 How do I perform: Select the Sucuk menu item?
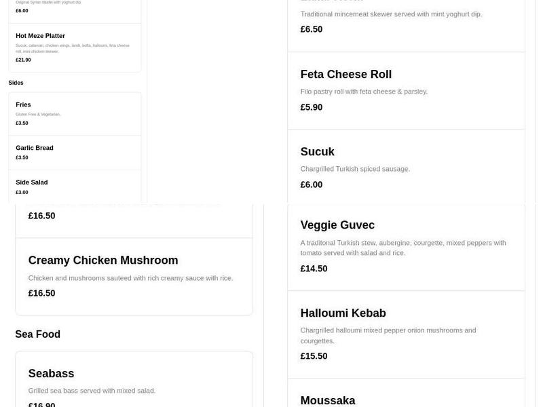pyautogui.click(x=406, y=167)
